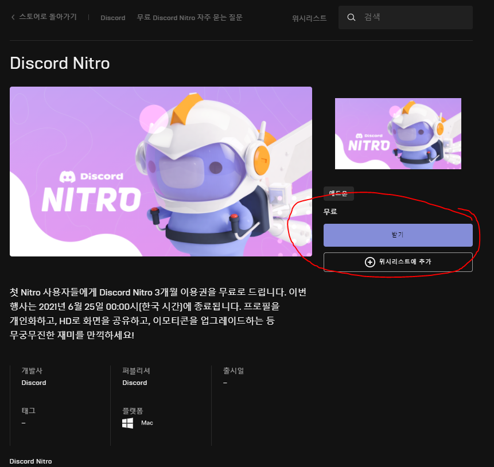Viewport: 494px width, 467px height.
Task: Click the 개발사 developer label
Action: pyautogui.click(x=32, y=371)
